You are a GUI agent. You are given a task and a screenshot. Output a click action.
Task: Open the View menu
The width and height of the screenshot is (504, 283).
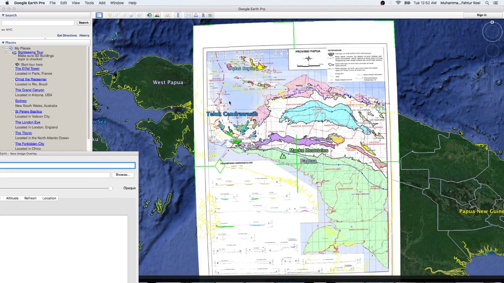click(76, 3)
